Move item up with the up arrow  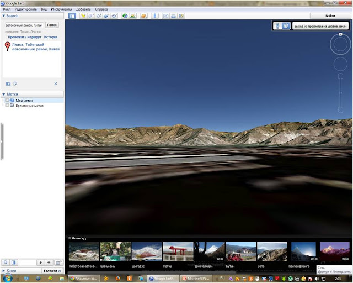41,263
